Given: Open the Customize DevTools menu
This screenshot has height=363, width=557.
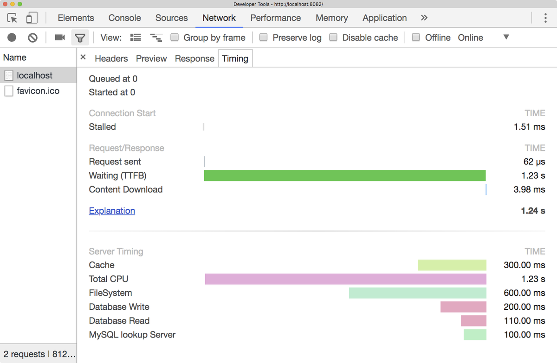Looking at the screenshot, I should coord(545,17).
